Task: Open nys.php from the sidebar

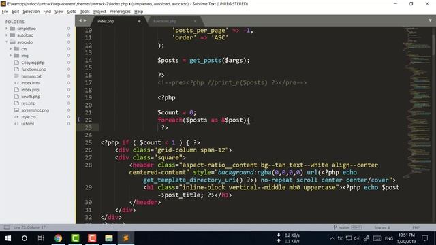Action: click(29, 103)
